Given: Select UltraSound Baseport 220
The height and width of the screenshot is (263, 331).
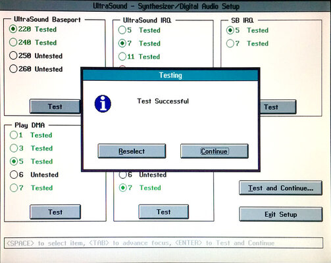Looking at the screenshot, I should click(x=33, y=29).
